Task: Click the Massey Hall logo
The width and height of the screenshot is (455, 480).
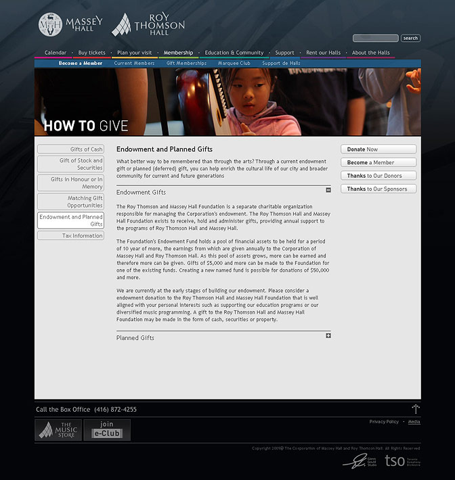Action: [x=70, y=25]
